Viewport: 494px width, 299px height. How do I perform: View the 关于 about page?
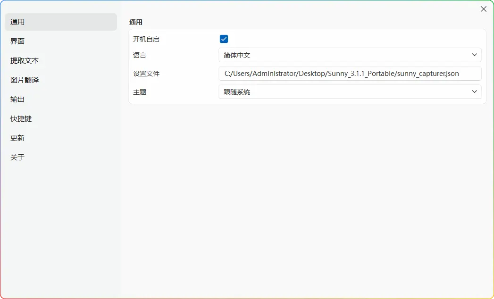click(x=18, y=158)
